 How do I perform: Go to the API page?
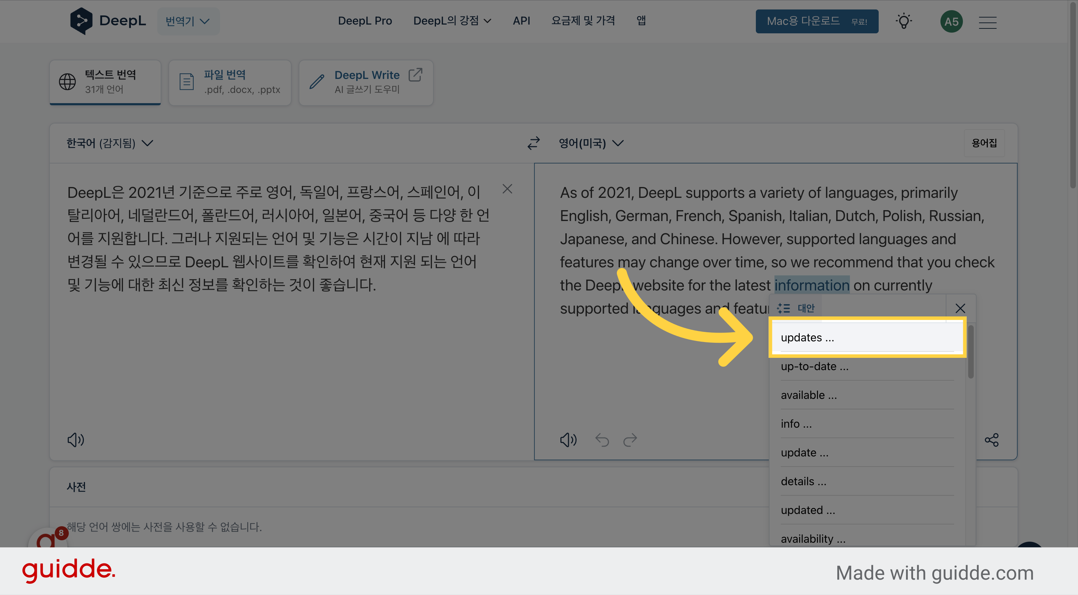point(521,21)
